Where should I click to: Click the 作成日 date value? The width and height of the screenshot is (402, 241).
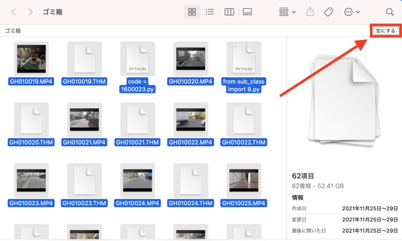click(370, 208)
